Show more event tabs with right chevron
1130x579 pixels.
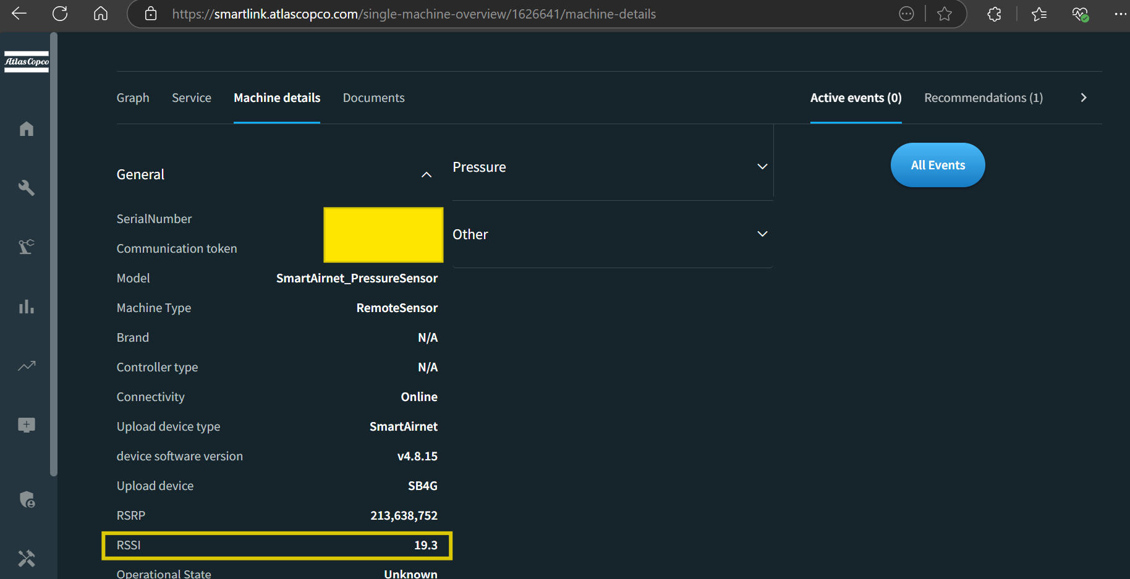coord(1084,98)
